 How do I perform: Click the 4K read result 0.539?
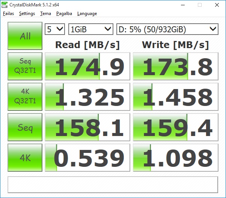[87, 158]
